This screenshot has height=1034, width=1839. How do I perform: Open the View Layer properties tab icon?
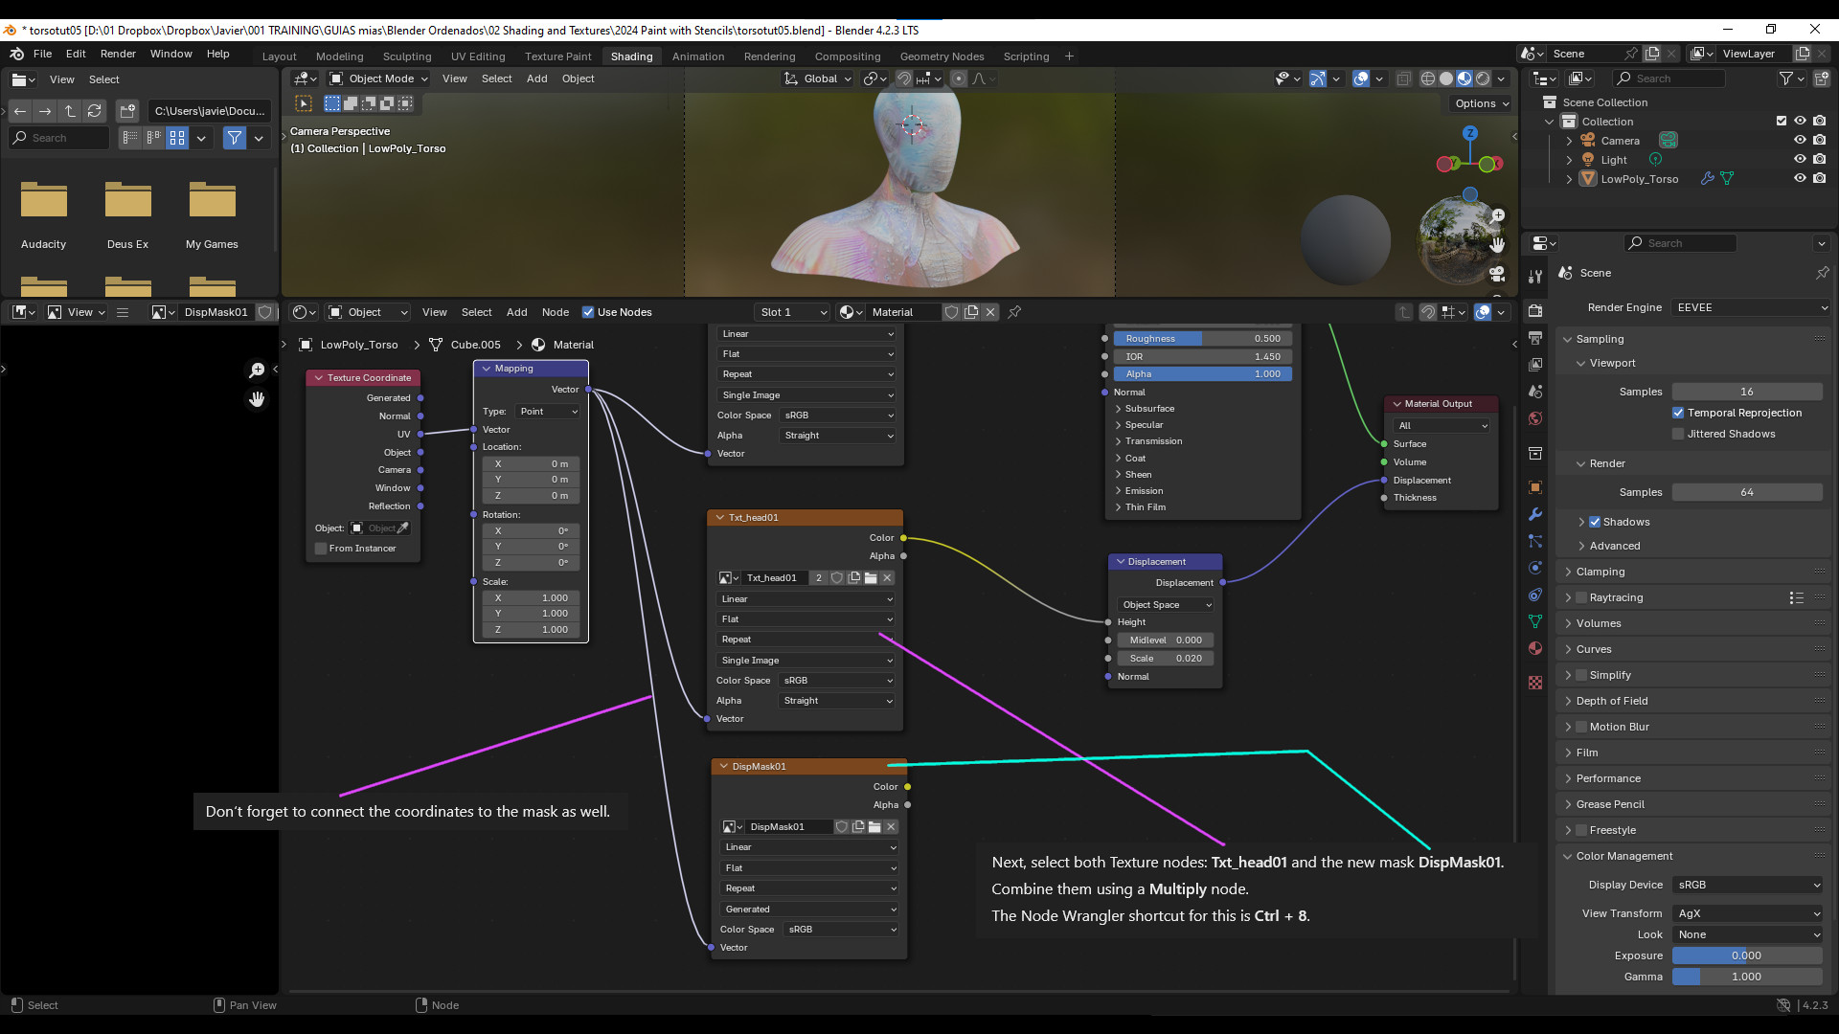click(x=1535, y=364)
